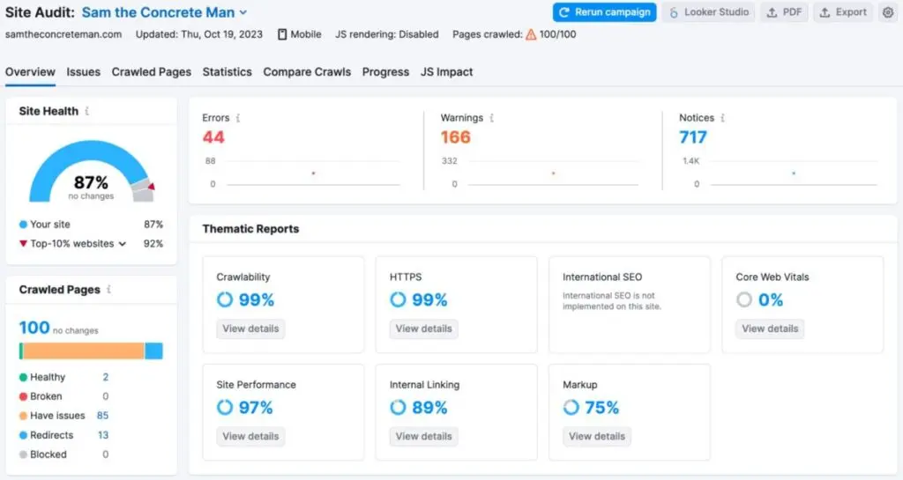903x480 pixels.
Task: Click the info icon next to Crawled Pages
Action: coord(109,290)
